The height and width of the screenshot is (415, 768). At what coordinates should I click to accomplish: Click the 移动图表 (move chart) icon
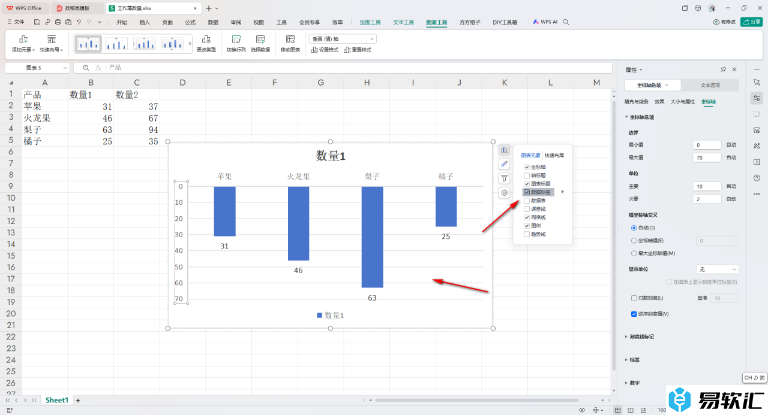tap(290, 39)
